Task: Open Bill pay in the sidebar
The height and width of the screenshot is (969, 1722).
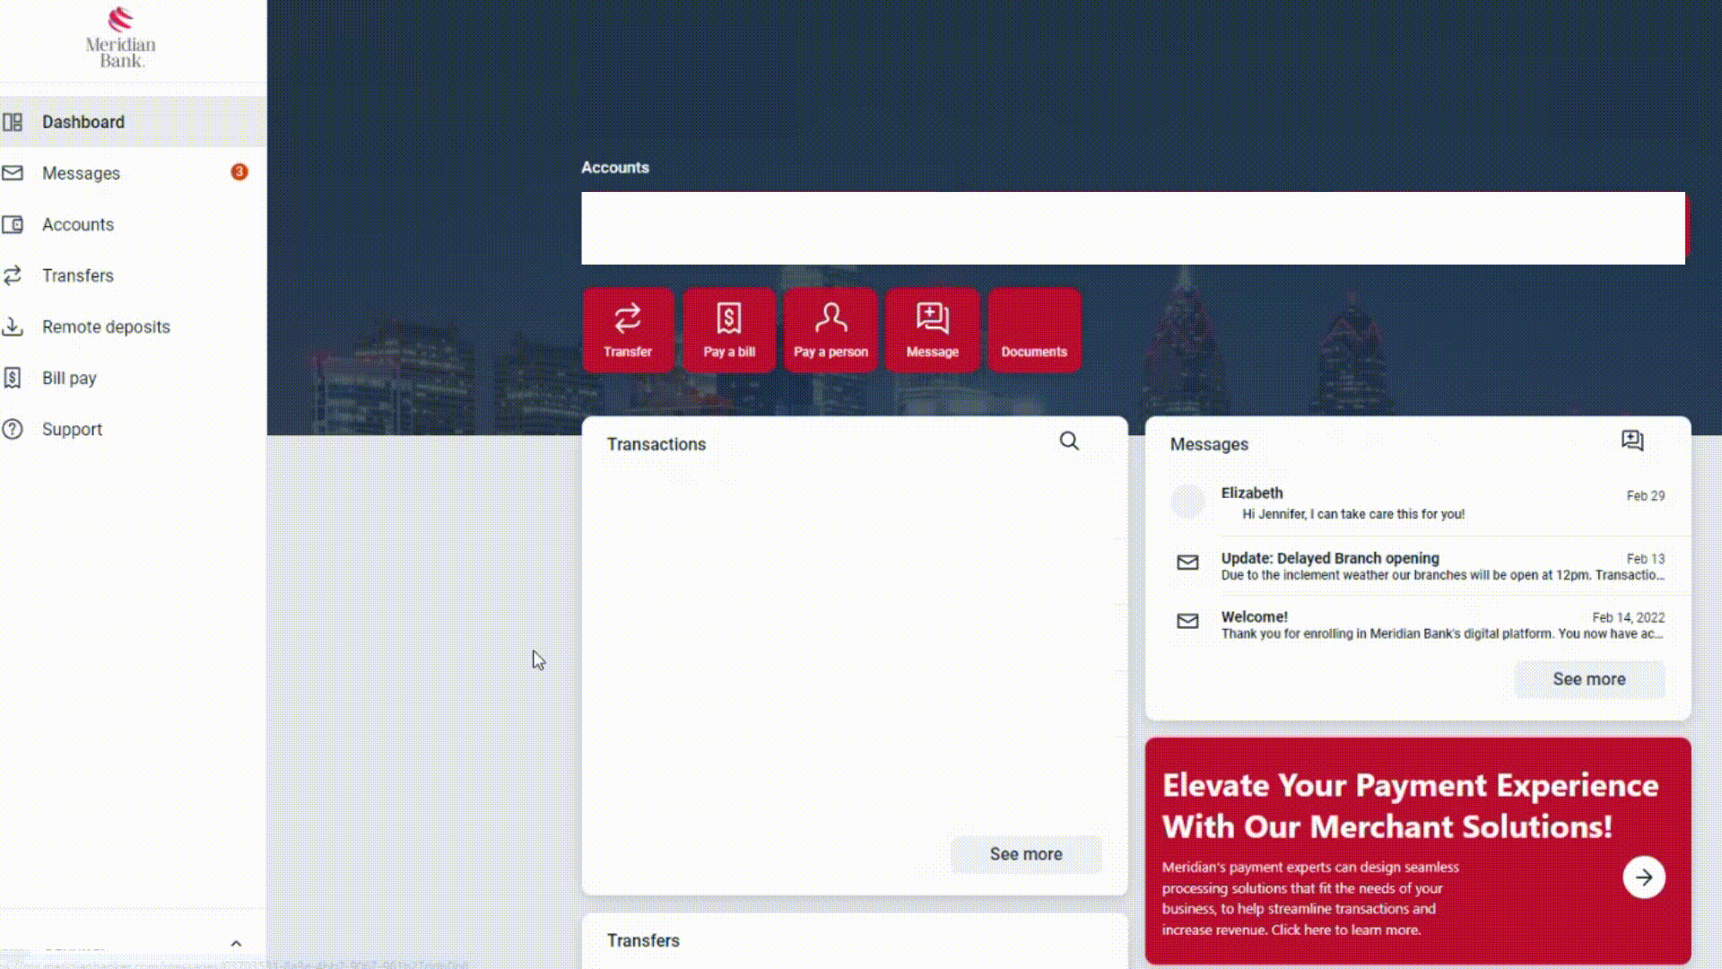Action: click(133, 378)
